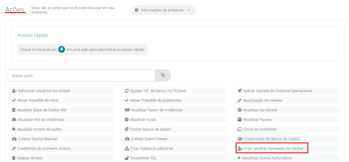Click the wrench icon beside Atualização de release
The height and width of the screenshot is (162, 349).
click(x=239, y=101)
